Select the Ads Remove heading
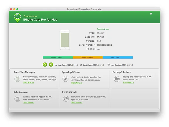 pos(21,92)
